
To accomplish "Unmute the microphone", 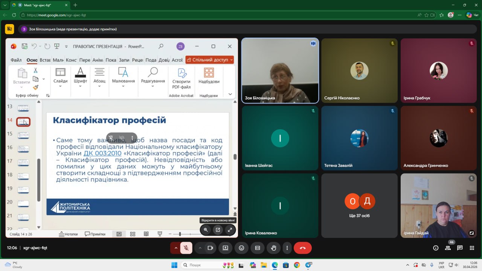I will click(x=186, y=248).
